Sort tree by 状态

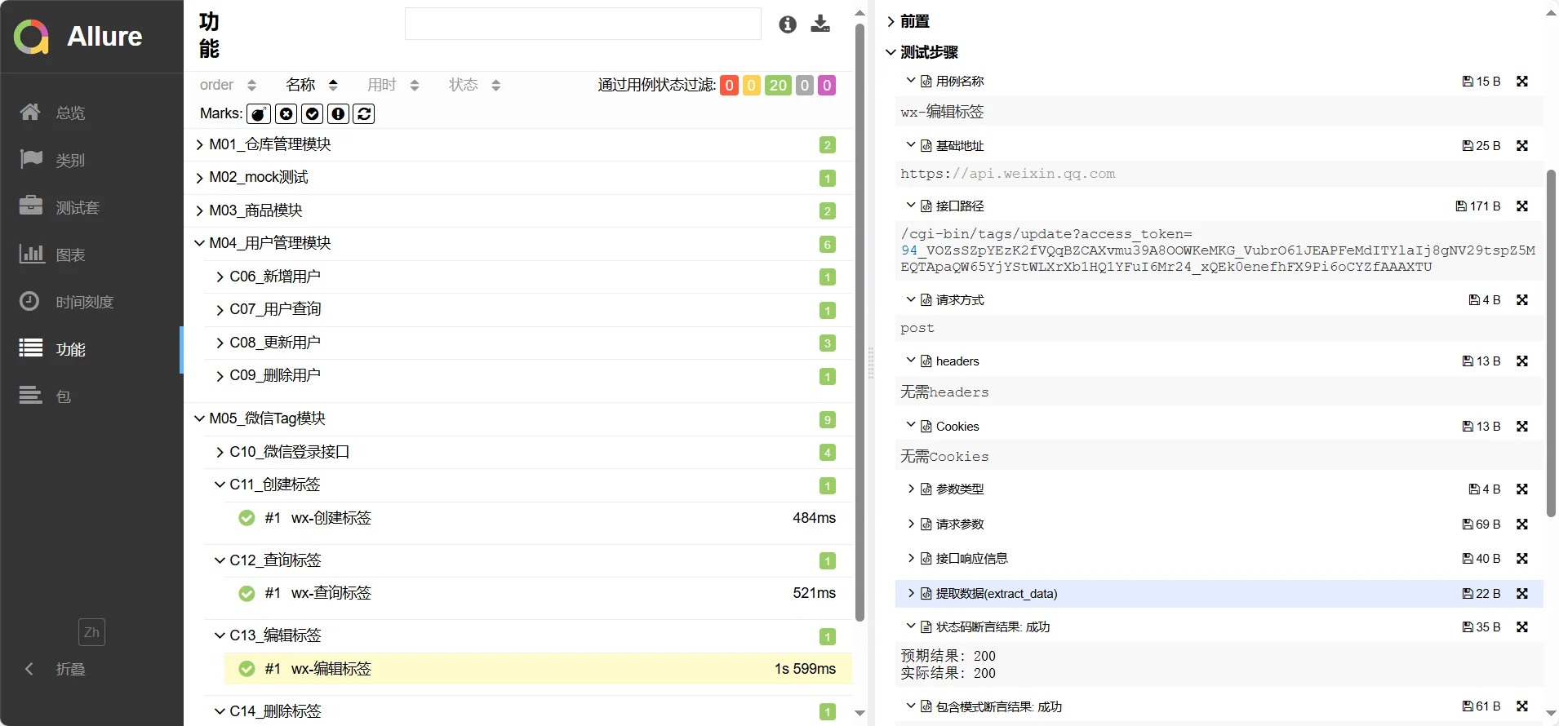click(475, 85)
